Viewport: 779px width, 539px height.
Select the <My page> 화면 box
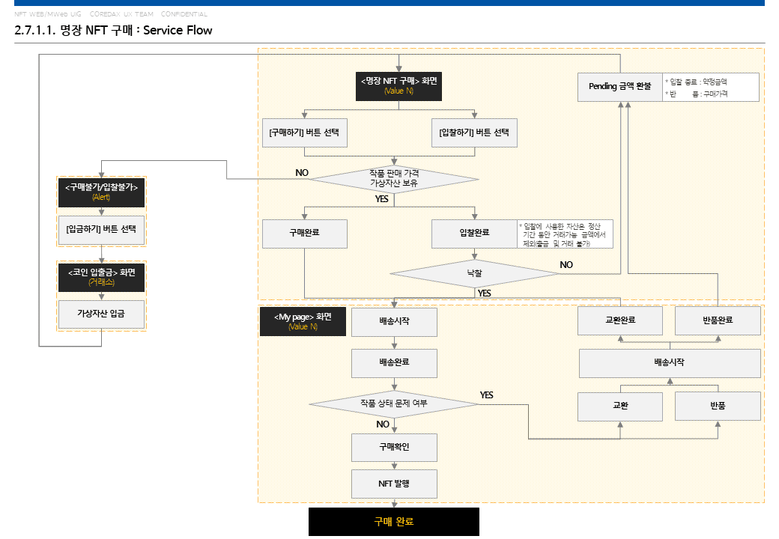pyautogui.click(x=303, y=322)
